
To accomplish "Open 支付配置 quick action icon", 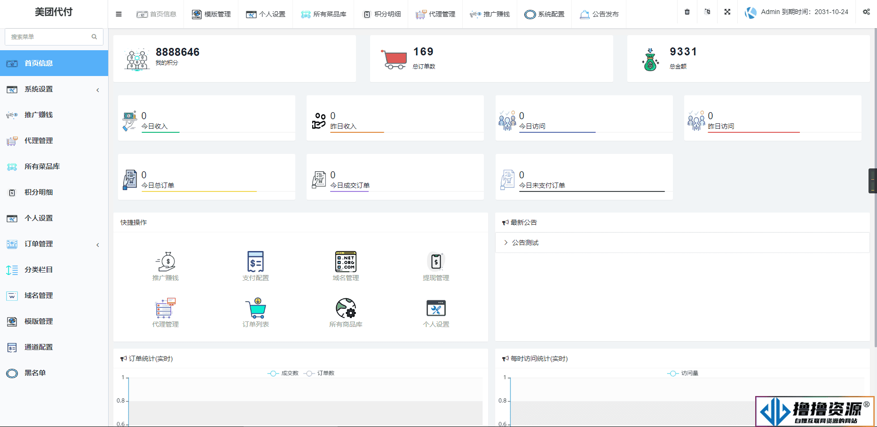I will 255,261.
